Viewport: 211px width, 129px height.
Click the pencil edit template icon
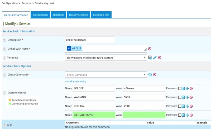(x=155, y=57)
